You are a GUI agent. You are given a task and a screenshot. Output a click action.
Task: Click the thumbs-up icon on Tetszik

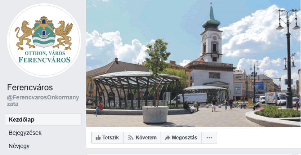pos(98,138)
